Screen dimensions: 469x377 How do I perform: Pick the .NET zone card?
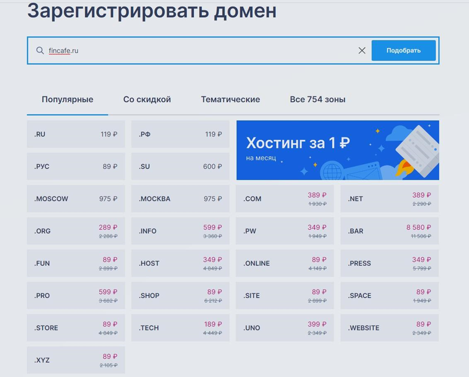pos(390,199)
